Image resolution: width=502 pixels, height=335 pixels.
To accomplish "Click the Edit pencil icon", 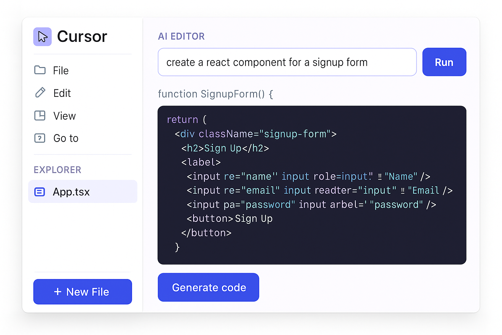I will pos(40,93).
